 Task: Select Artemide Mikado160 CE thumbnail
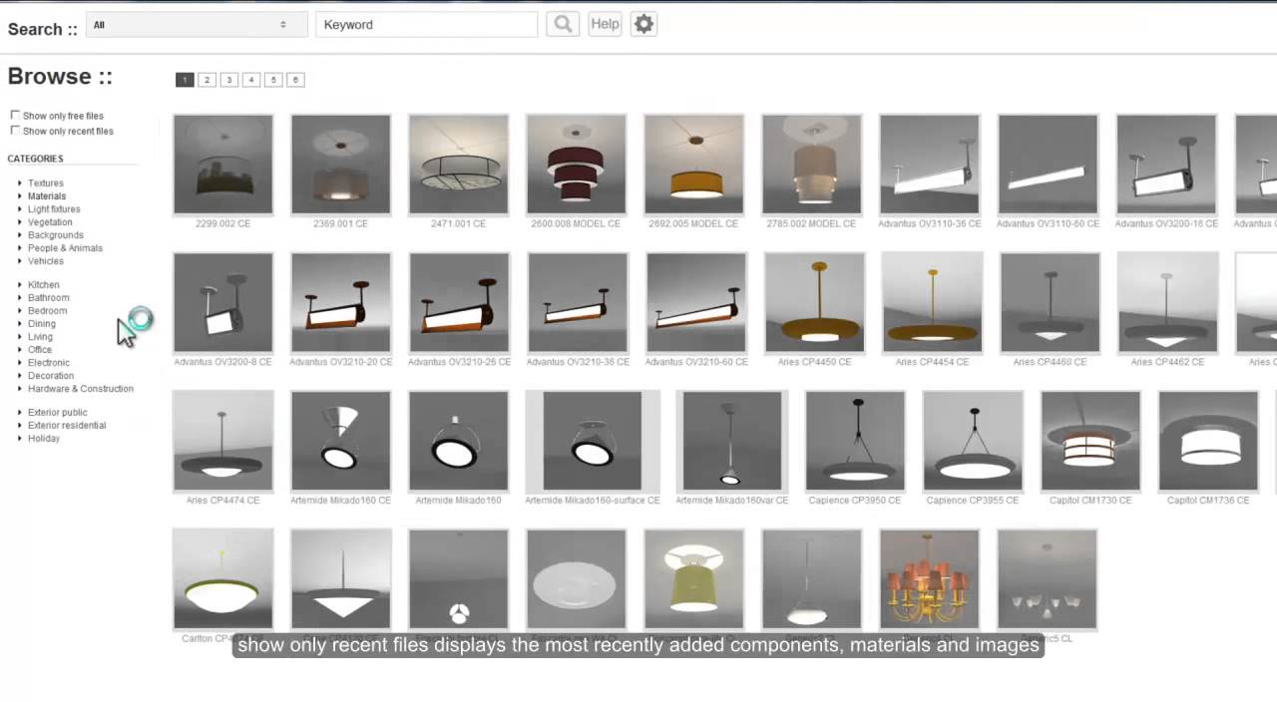pyautogui.click(x=341, y=441)
